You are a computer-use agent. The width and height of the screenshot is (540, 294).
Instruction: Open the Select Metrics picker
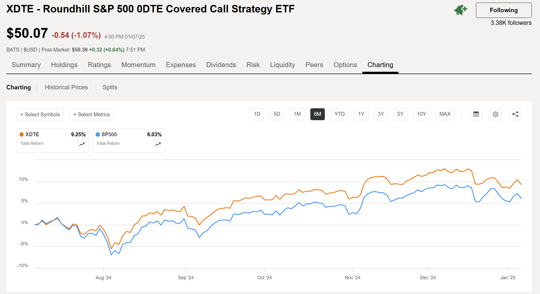(x=92, y=114)
